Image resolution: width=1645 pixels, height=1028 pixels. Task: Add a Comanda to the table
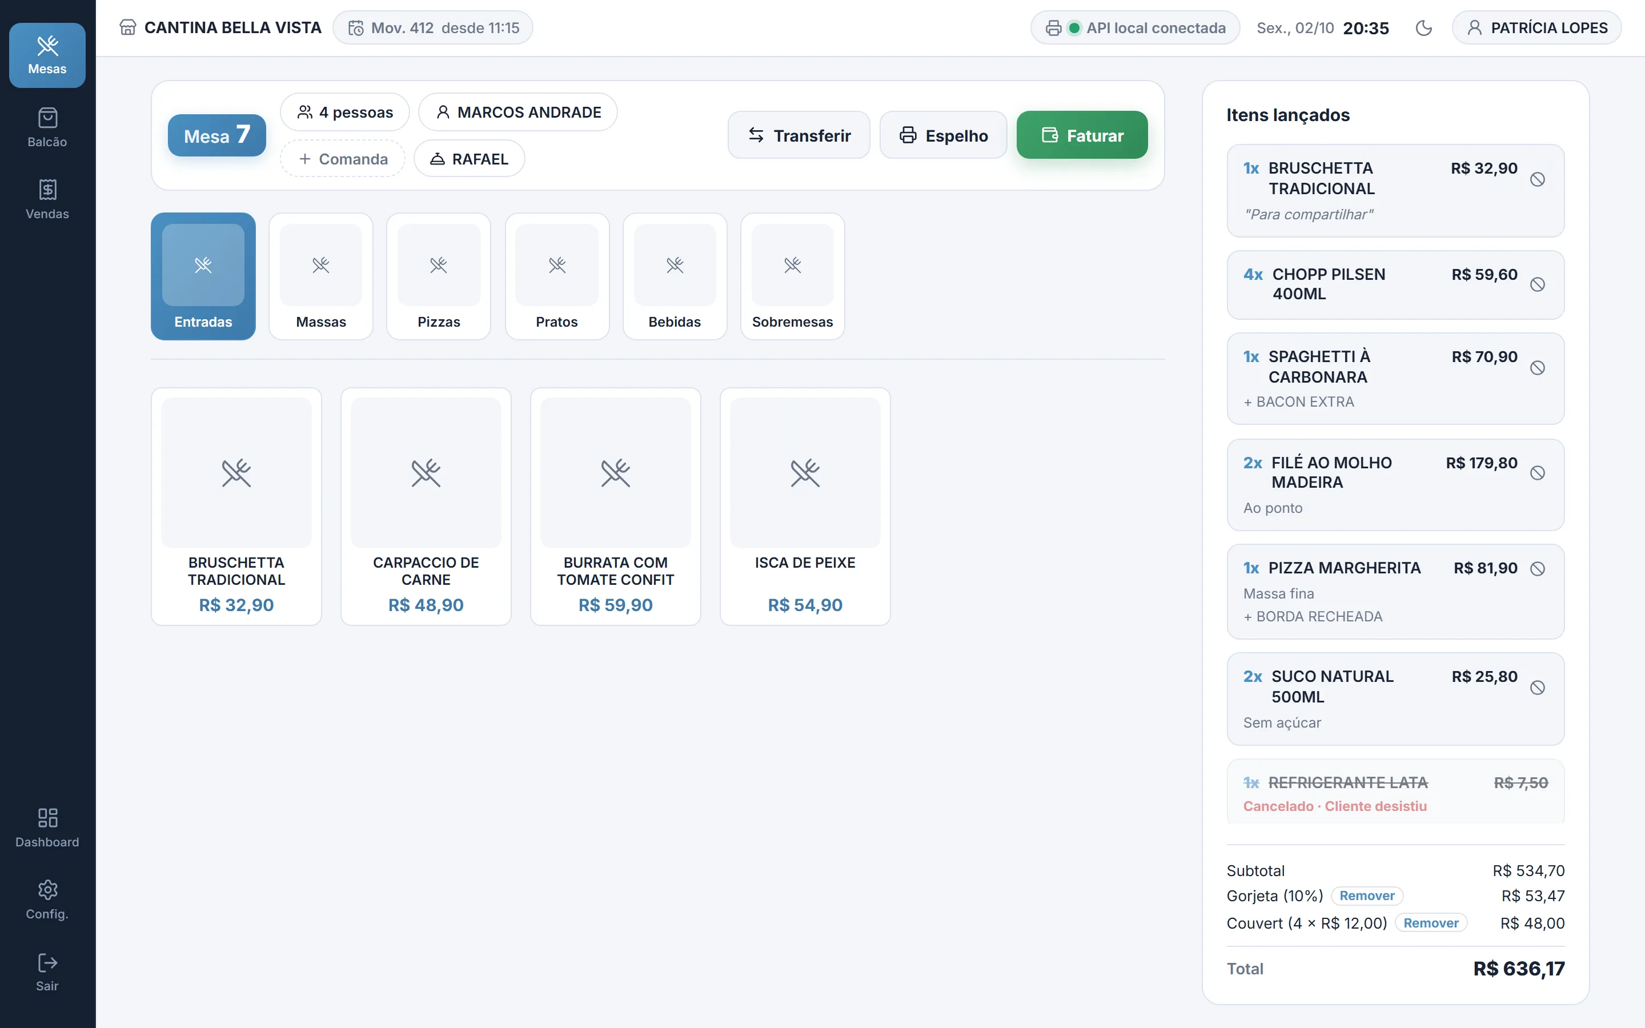(343, 158)
